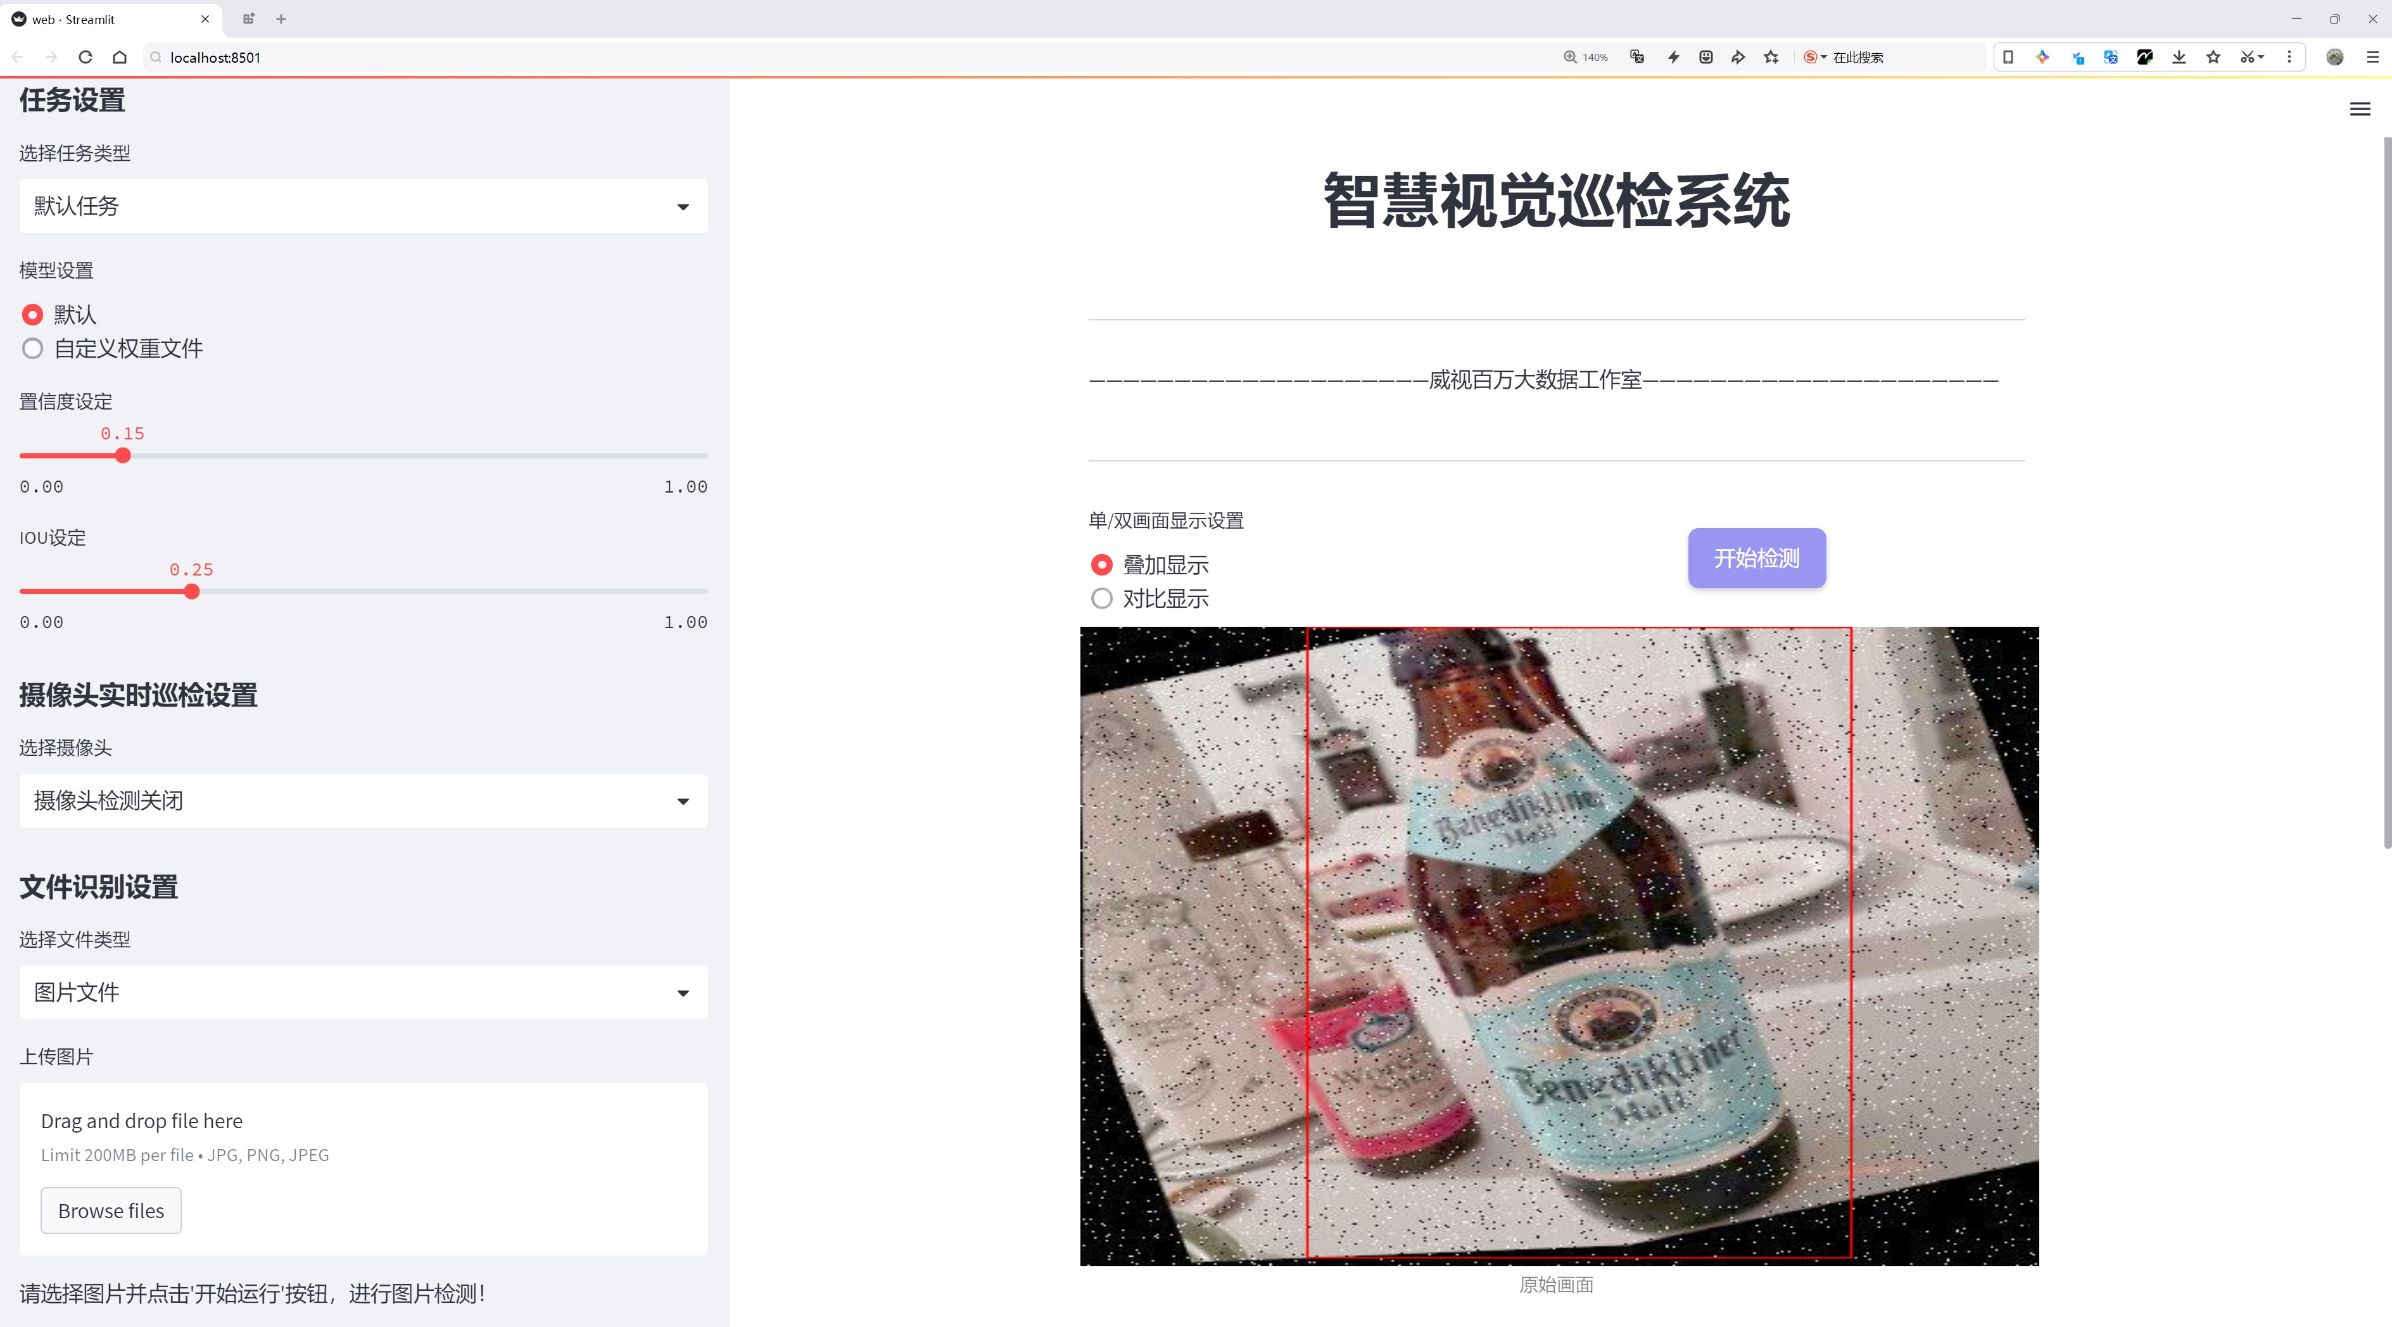This screenshot has width=2392, height=1327.
Task: Open new tab with plus button
Action: [281, 18]
